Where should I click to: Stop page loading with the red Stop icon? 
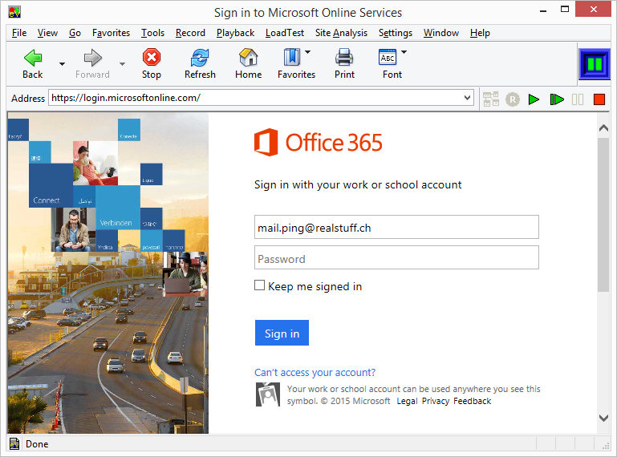point(152,58)
